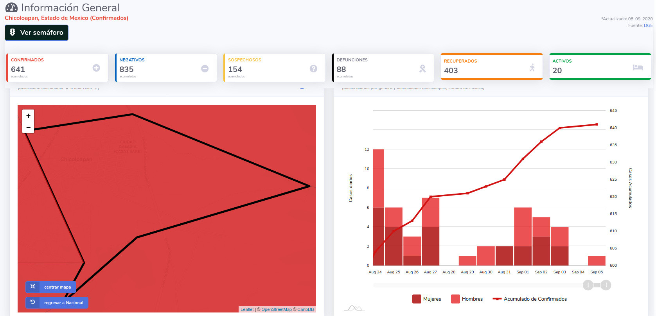
Task: Click the Casos Acumulados axis title
Action: 630,188
